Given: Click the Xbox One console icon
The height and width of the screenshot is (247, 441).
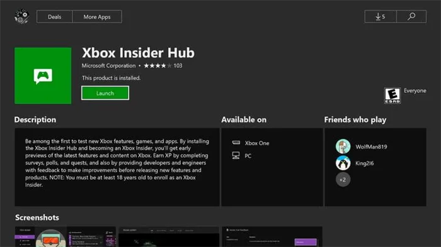Looking at the screenshot, I should [x=236, y=143].
